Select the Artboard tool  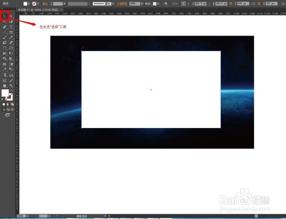pyautogui.click(x=5, y=81)
